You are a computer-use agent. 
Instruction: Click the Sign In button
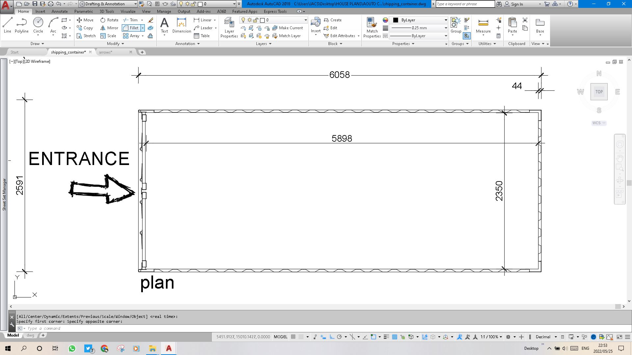[x=516, y=4]
